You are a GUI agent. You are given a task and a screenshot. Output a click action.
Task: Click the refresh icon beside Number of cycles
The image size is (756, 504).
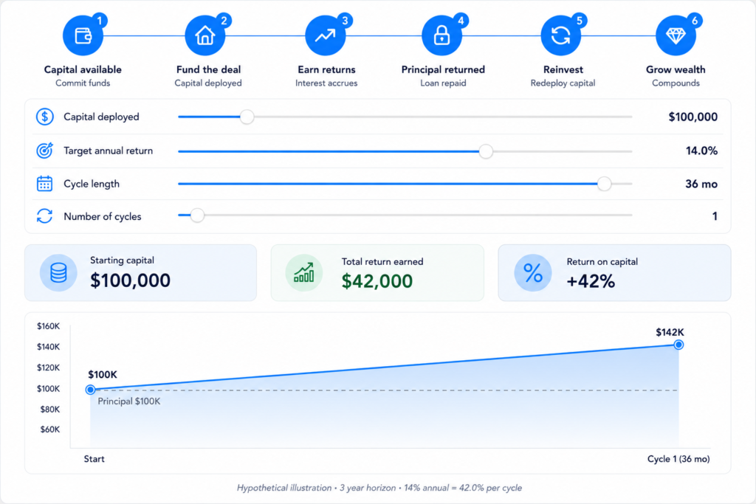pyautogui.click(x=45, y=216)
